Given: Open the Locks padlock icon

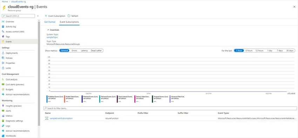Looking at the screenshot, I should [x=3, y=68].
